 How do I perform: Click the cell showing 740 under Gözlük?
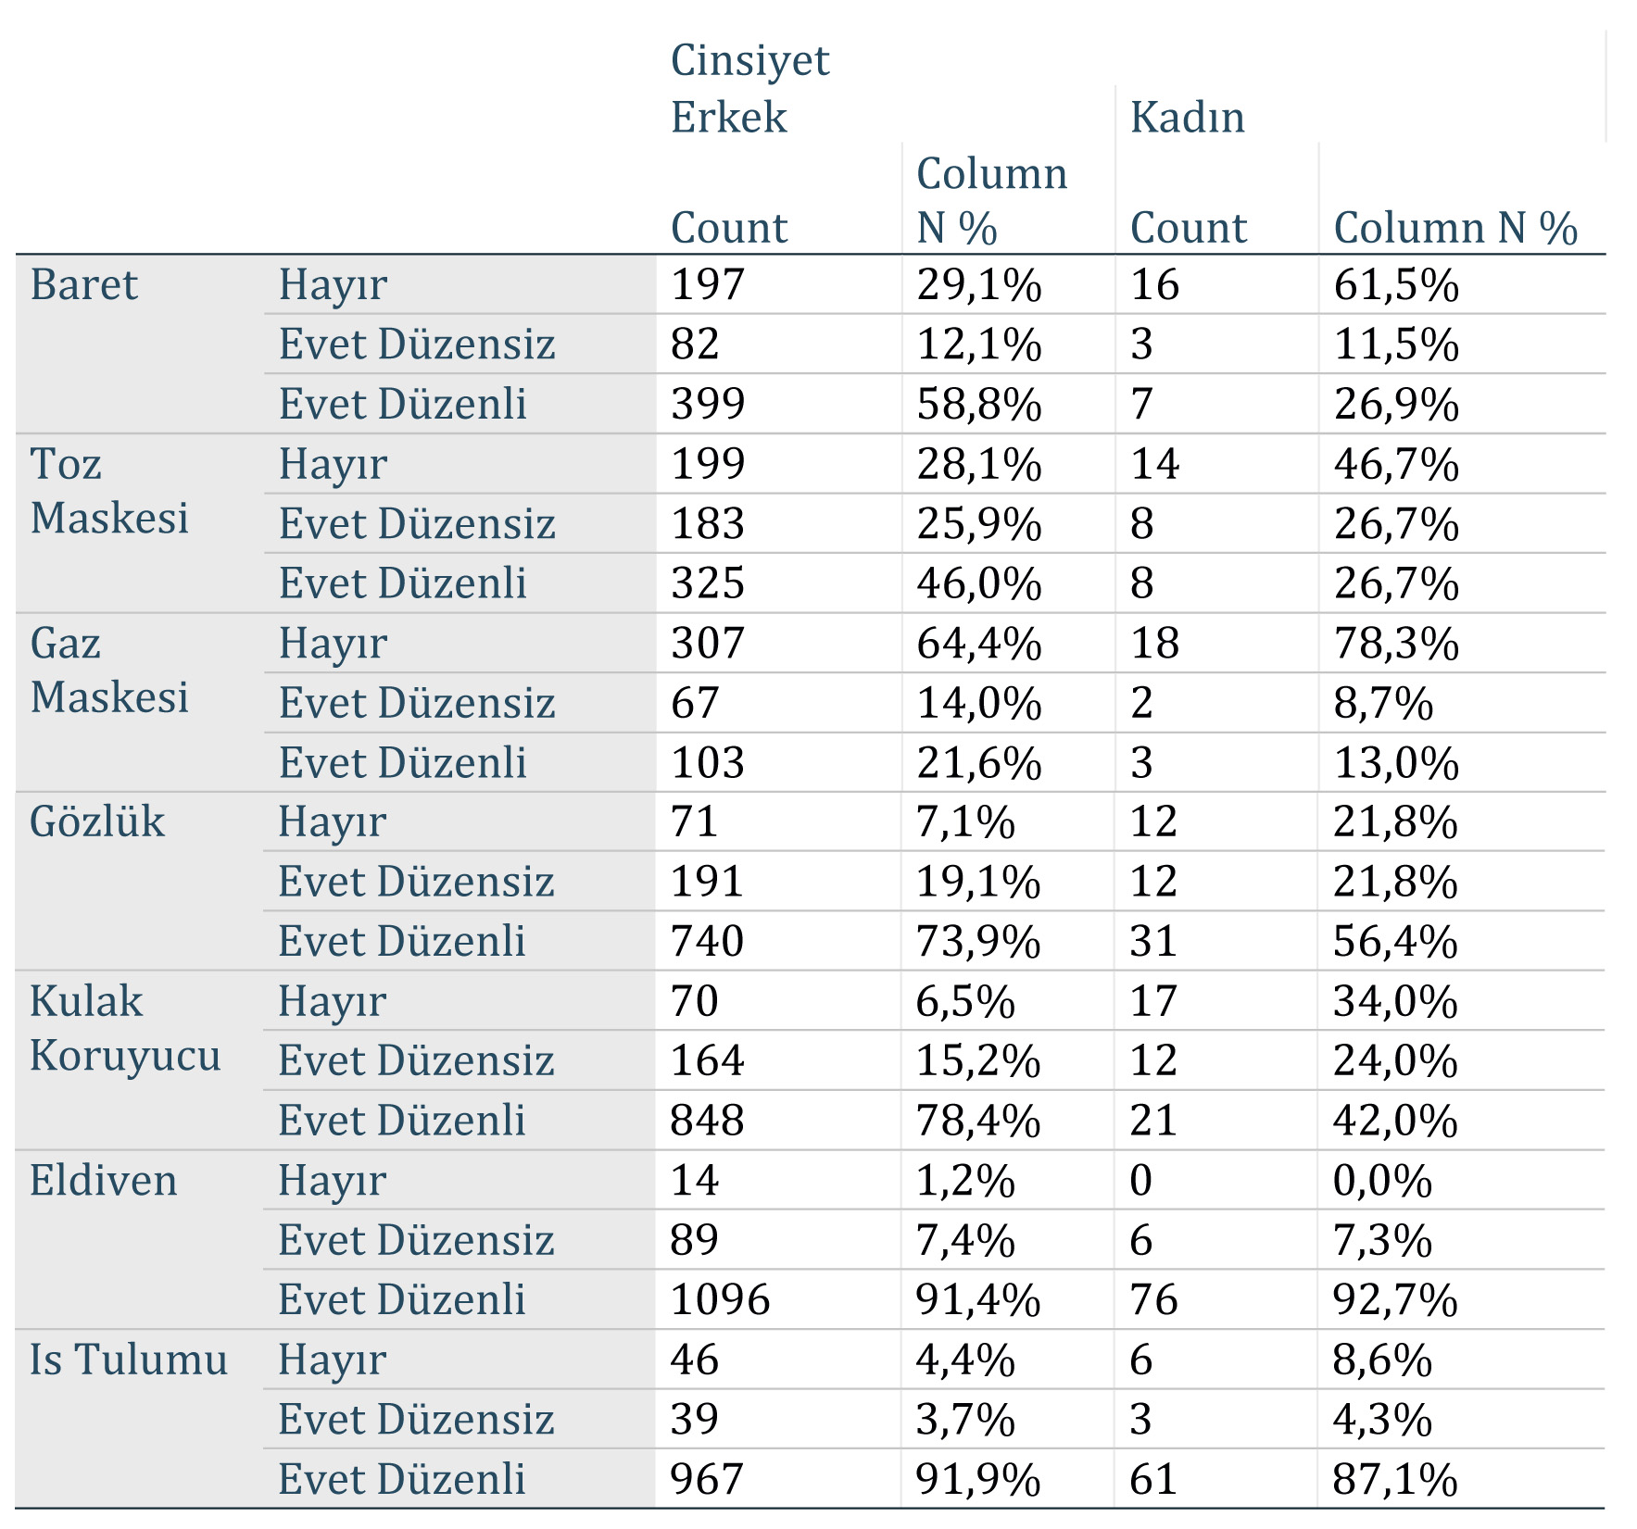pos(707,941)
